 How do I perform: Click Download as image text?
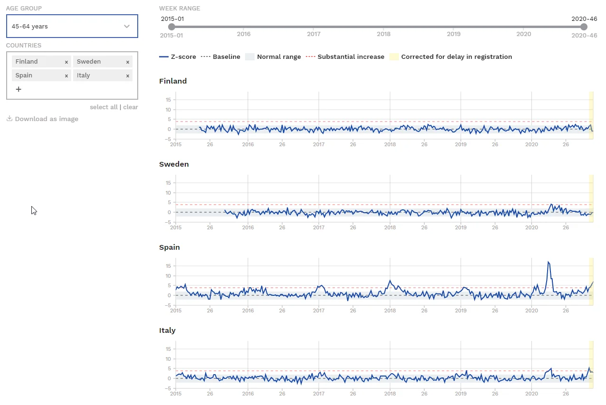click(x=47, y=119)
